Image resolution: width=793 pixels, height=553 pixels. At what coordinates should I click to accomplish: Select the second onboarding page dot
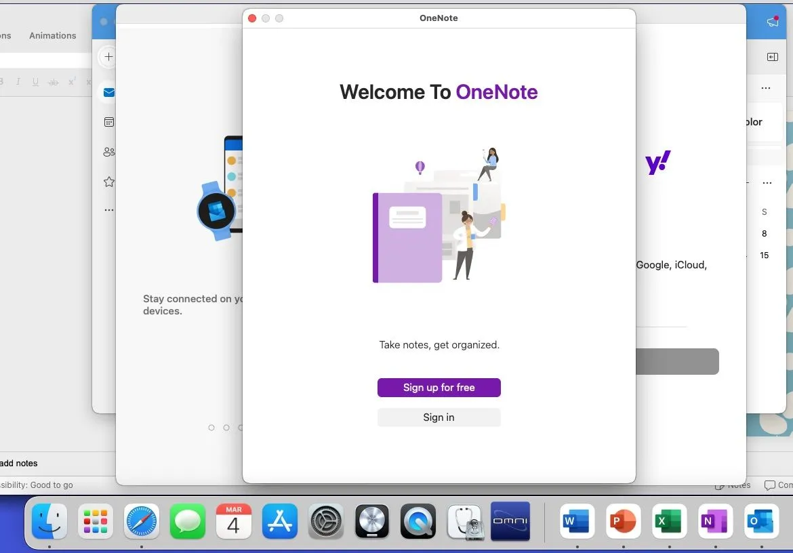[x=226, y=428]
